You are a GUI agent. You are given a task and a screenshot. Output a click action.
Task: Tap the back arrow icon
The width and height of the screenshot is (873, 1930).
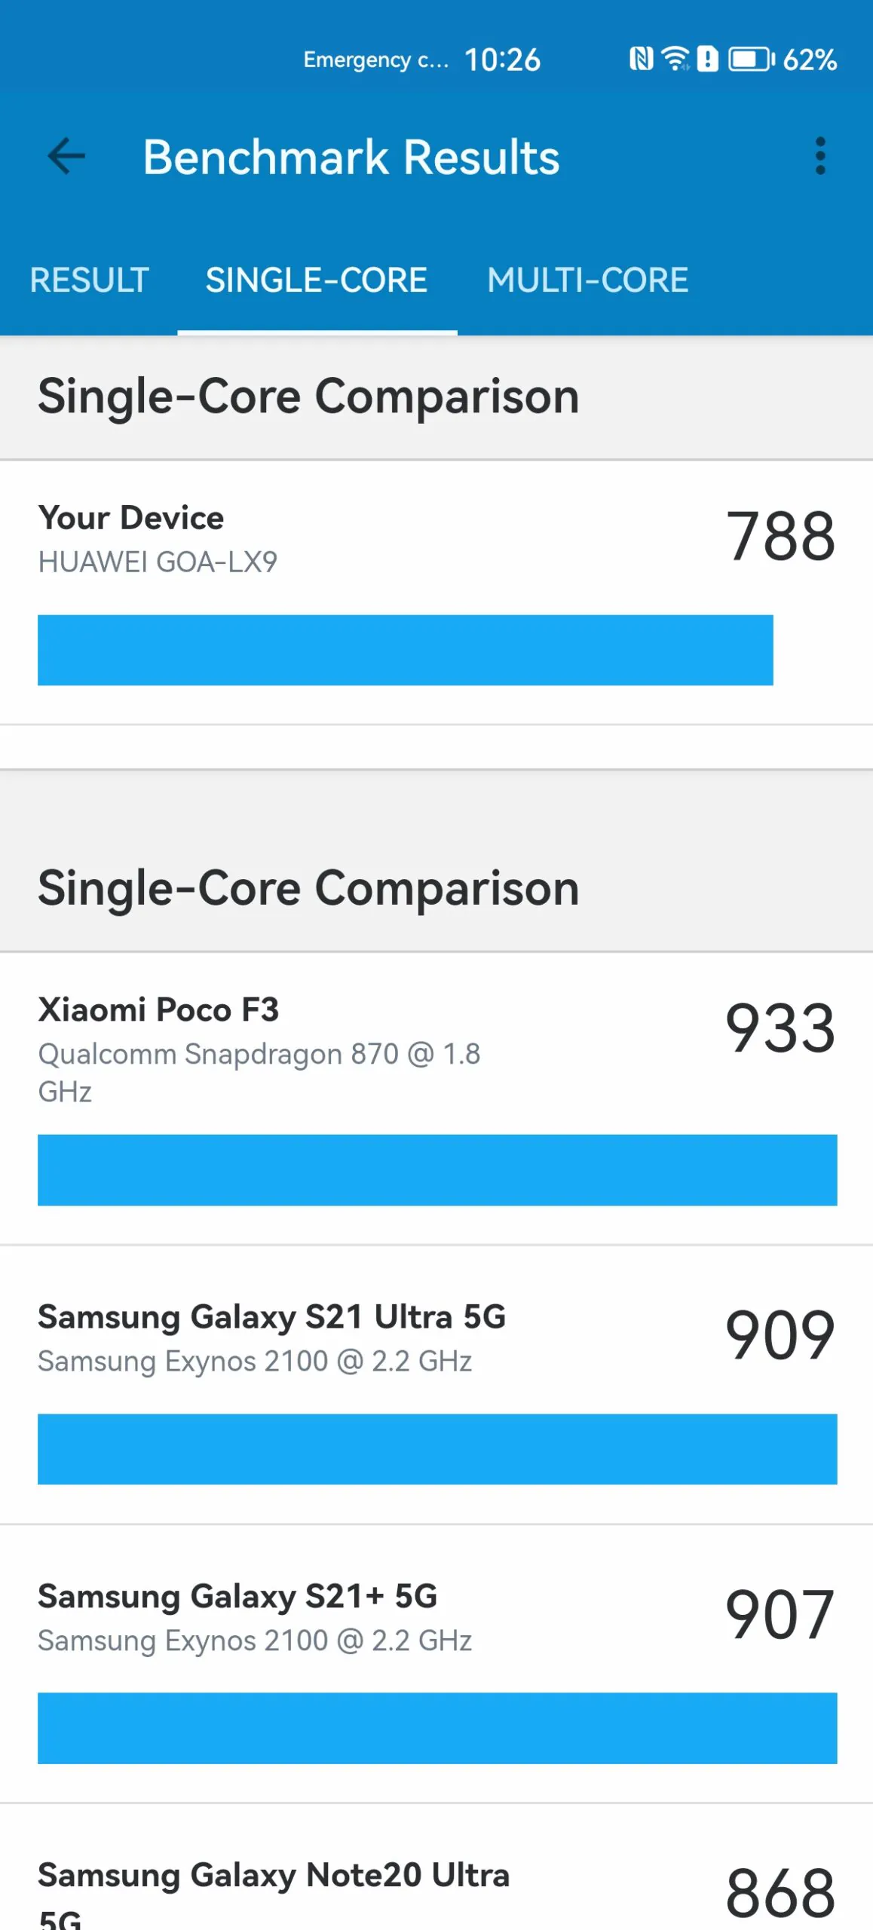click(66, 157)
